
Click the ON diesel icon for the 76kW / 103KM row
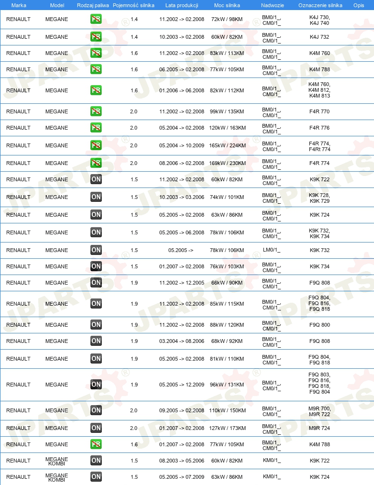[96, 266]
